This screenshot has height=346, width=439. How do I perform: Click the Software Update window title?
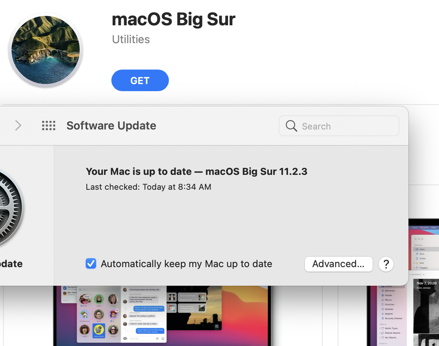pyautogui.click(x=111, y=126)
